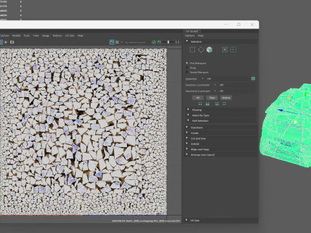311x233 pixels.
Task: Open the Selection Constraint dropdown
Action: [x=235, y=85]
